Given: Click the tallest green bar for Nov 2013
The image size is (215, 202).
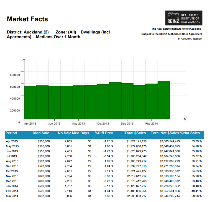Looking at the screenshot, I should pyautogui.click(x=115, y=100).
